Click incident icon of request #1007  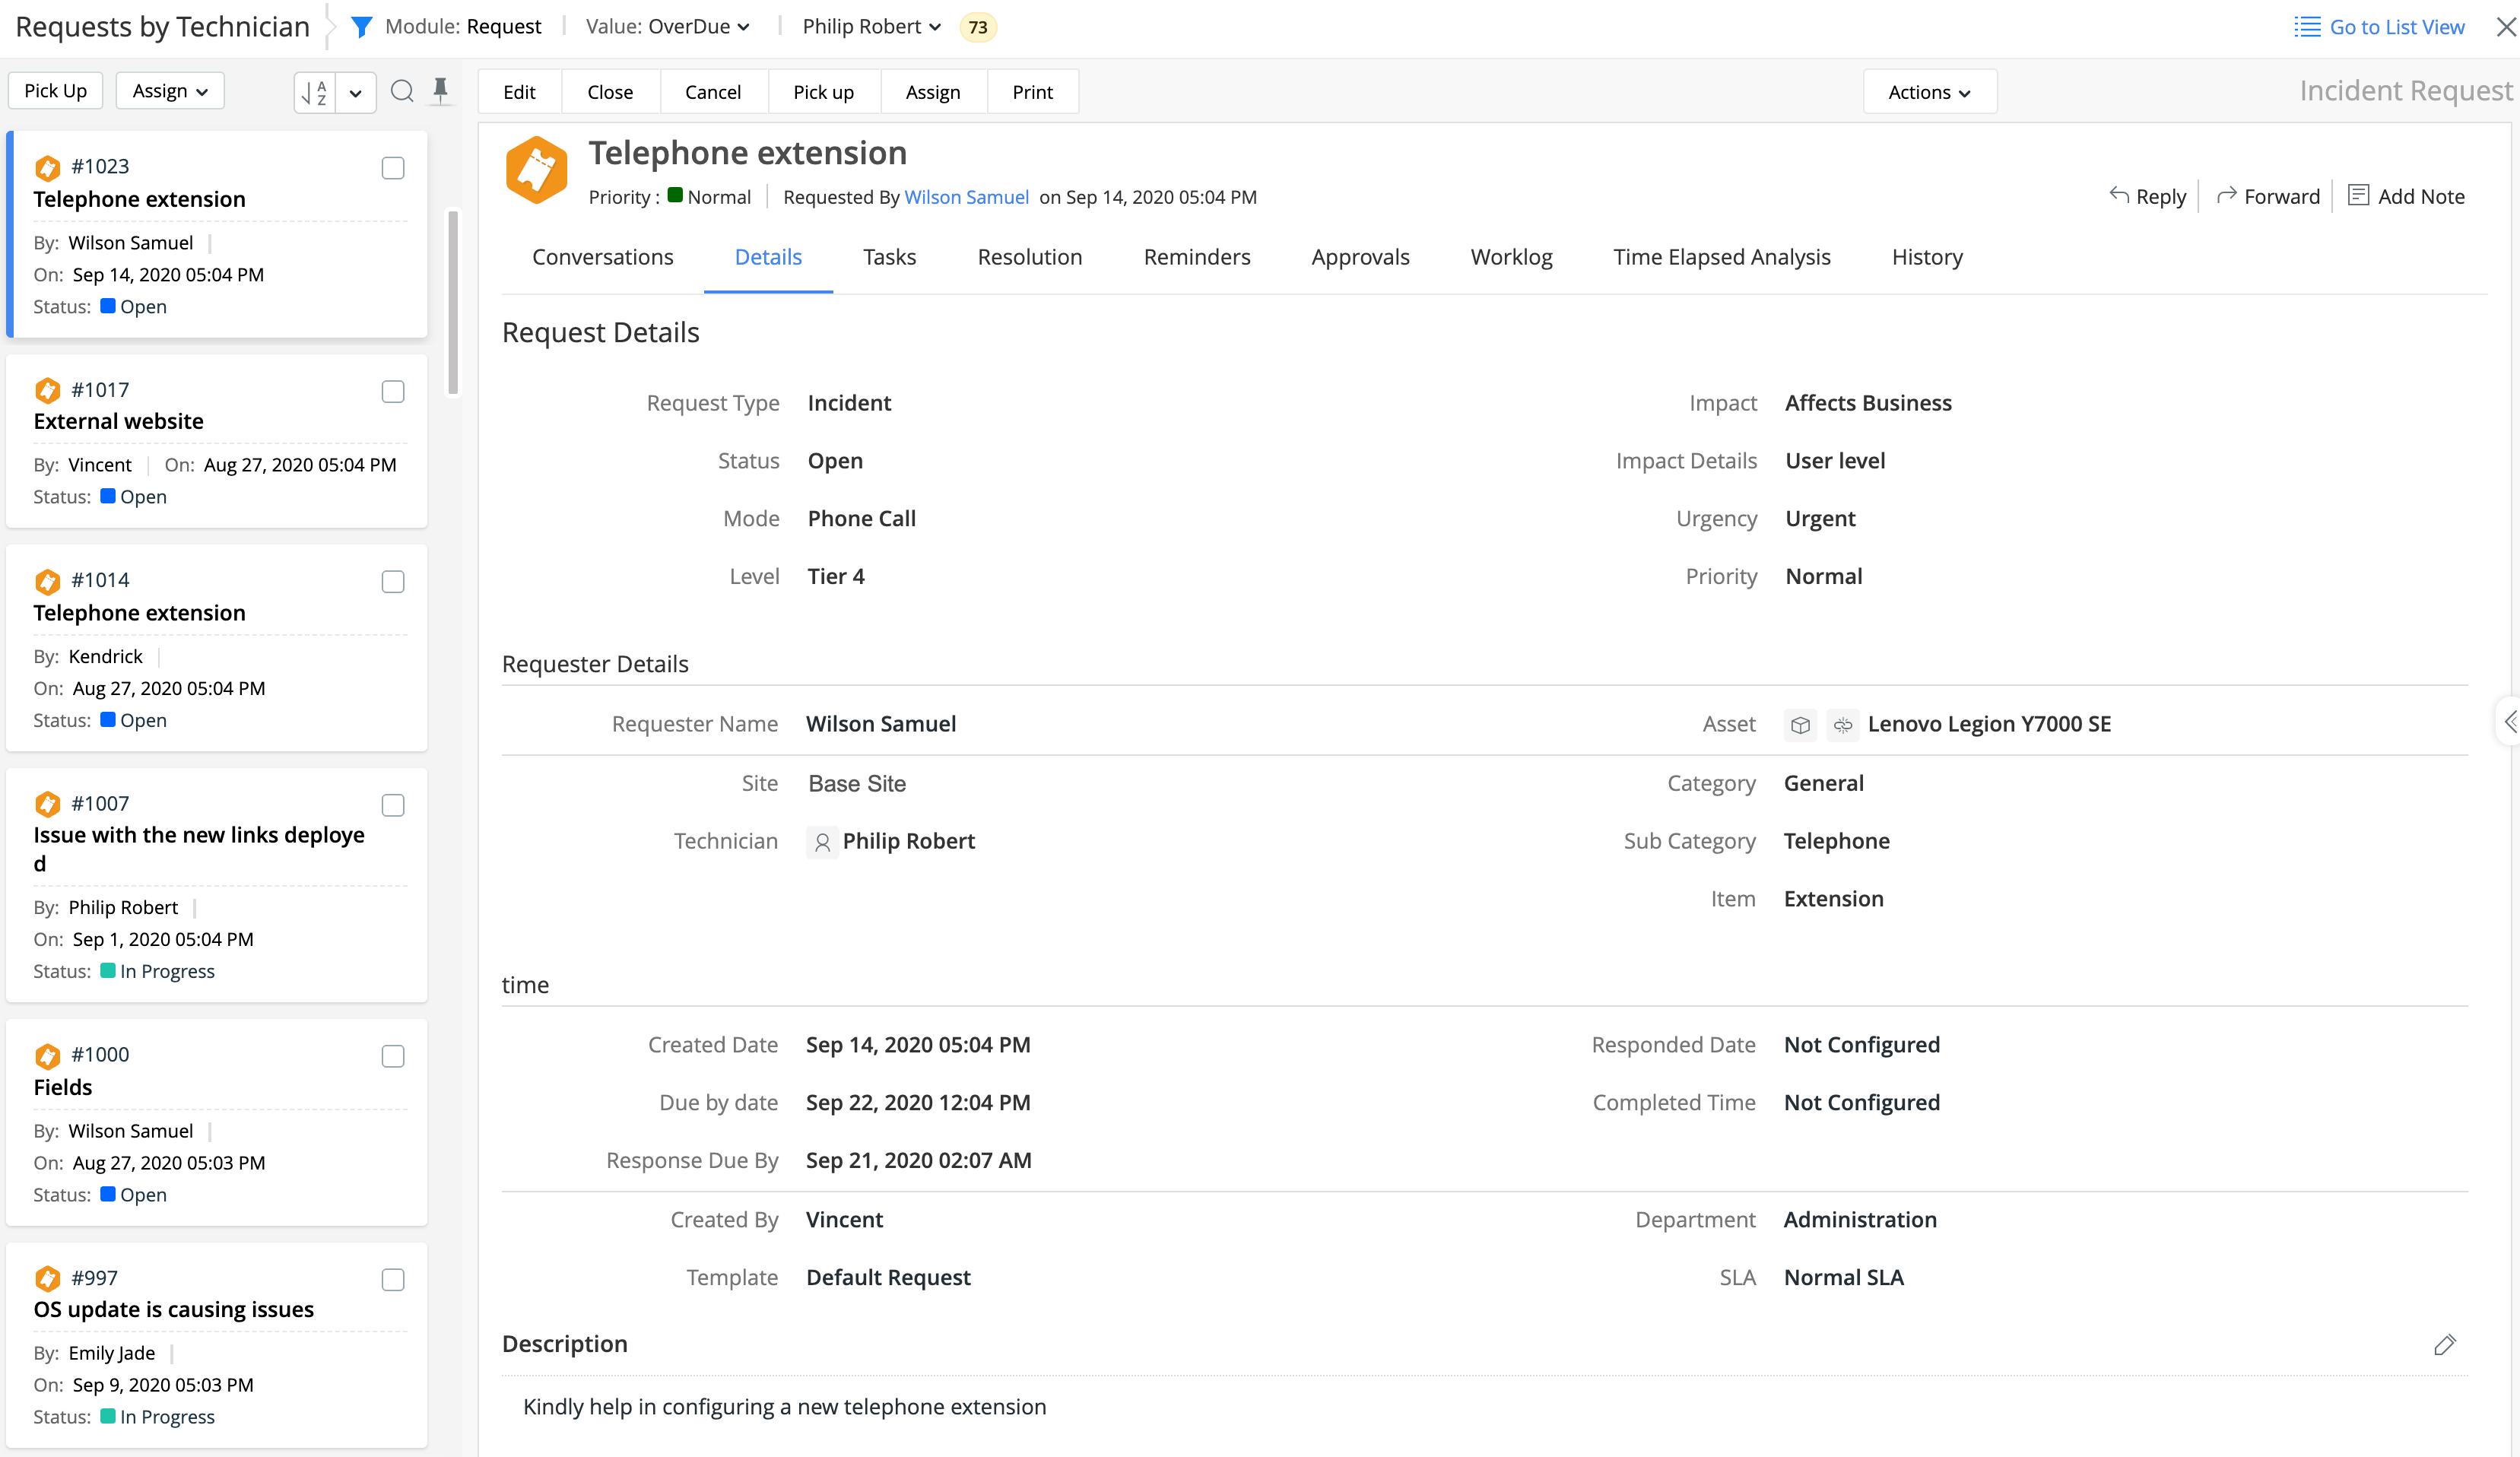click(x=47, y=804)
